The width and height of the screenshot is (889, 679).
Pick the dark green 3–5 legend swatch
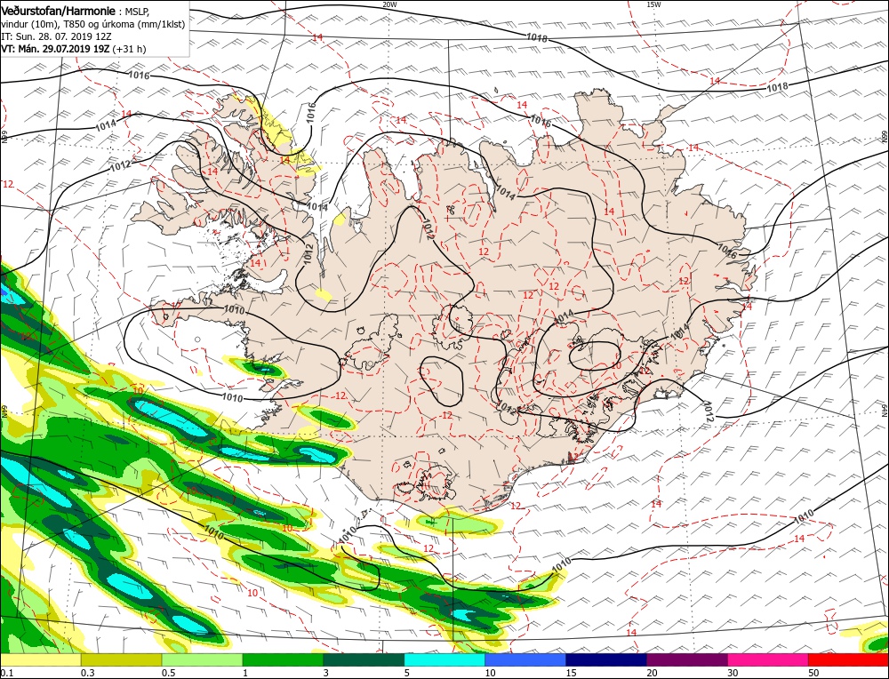[364, 659]
